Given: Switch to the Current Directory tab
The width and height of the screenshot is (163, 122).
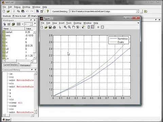Looking at the screenshot, I should [x=11, y=65].
